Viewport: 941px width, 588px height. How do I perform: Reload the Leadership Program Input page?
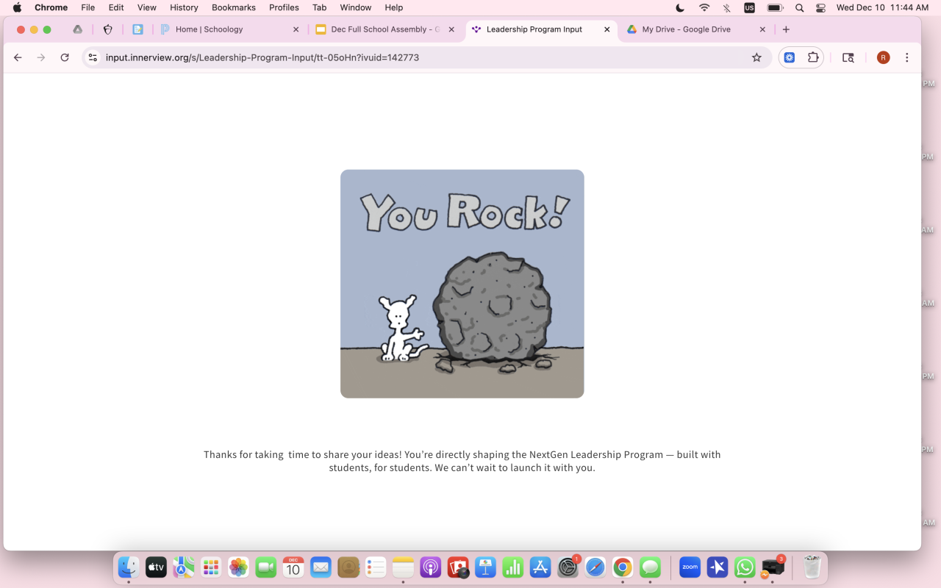65,57
